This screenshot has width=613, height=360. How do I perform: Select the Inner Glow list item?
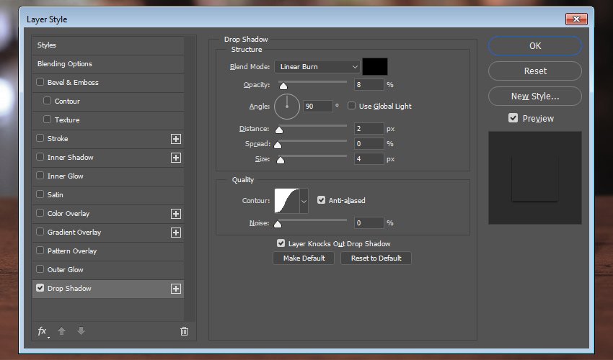click(x=108, y=176)
